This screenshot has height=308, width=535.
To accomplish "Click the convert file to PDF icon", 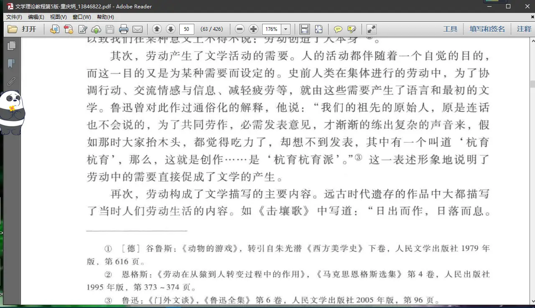I will pyautogui.click(x=55, y=29).
